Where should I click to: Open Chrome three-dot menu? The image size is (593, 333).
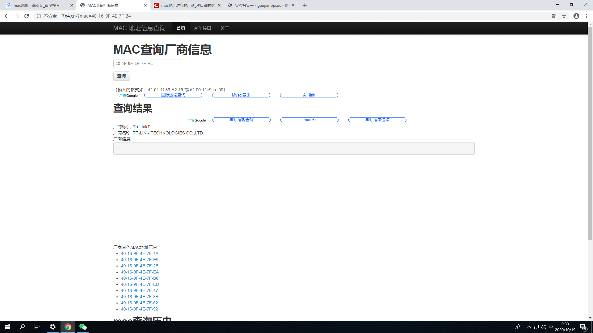(586, 16)
